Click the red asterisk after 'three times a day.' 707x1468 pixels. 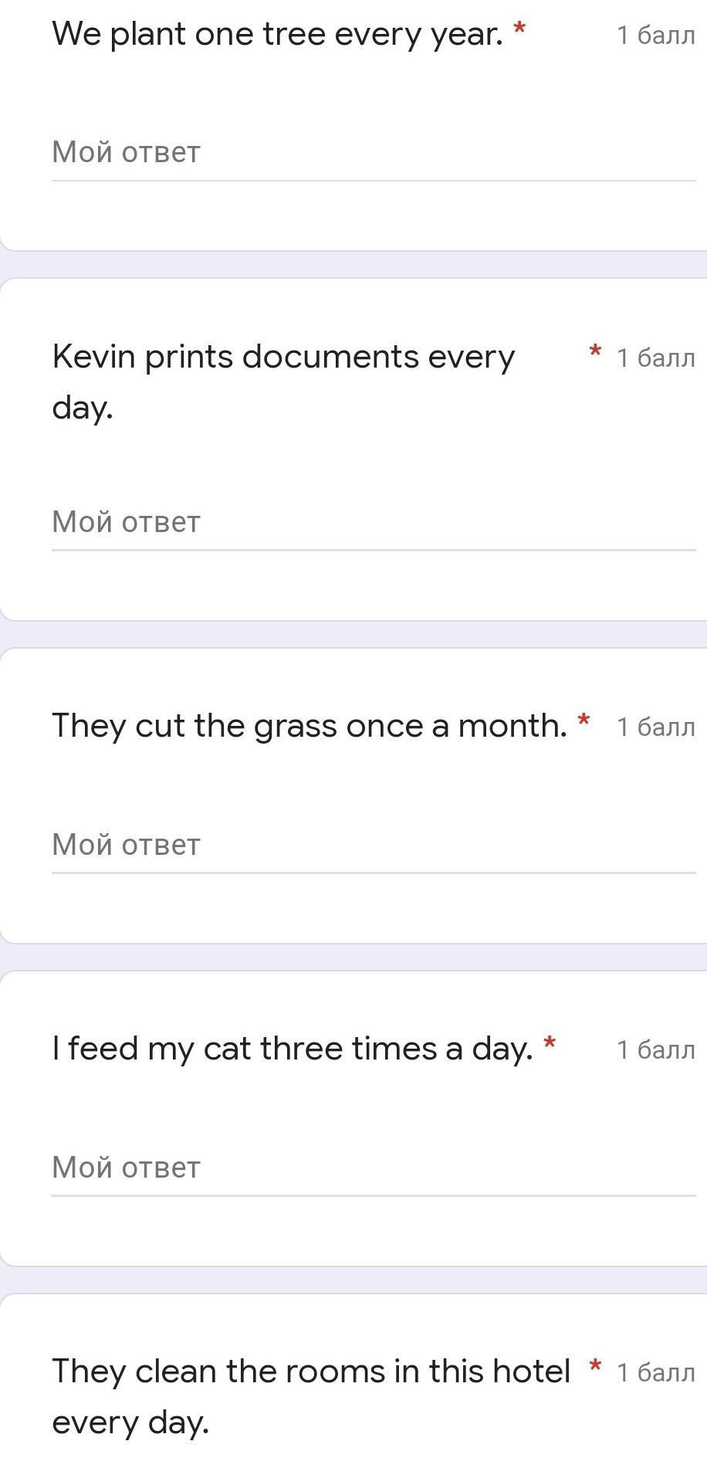pos(550,1045)
